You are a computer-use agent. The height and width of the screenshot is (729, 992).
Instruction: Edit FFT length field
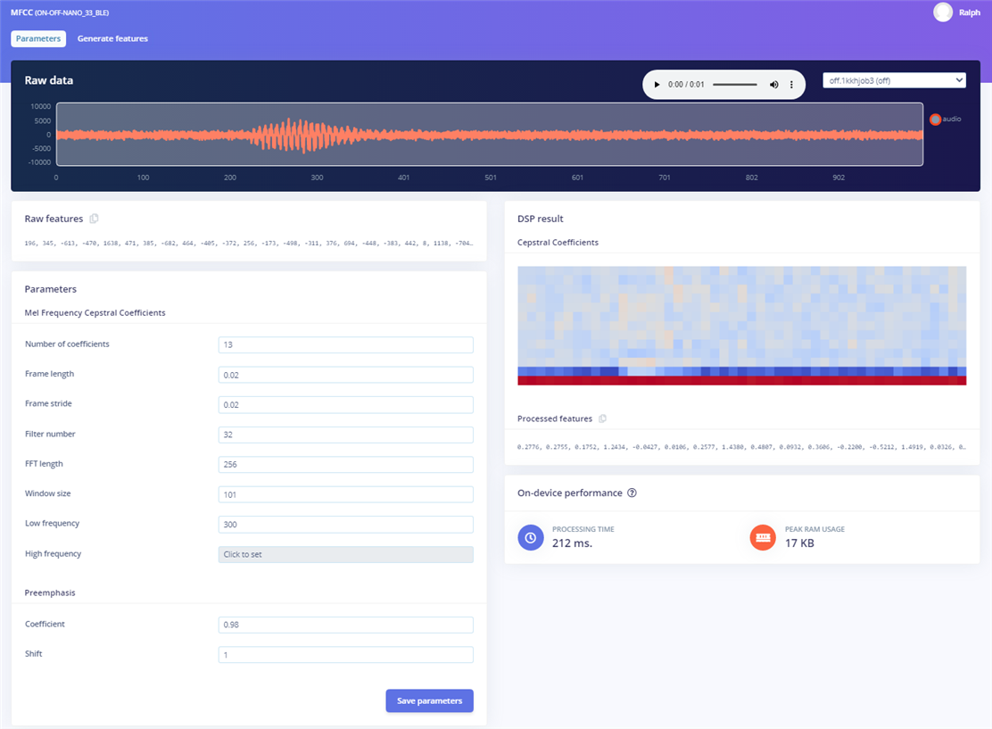tap(345, 464)
